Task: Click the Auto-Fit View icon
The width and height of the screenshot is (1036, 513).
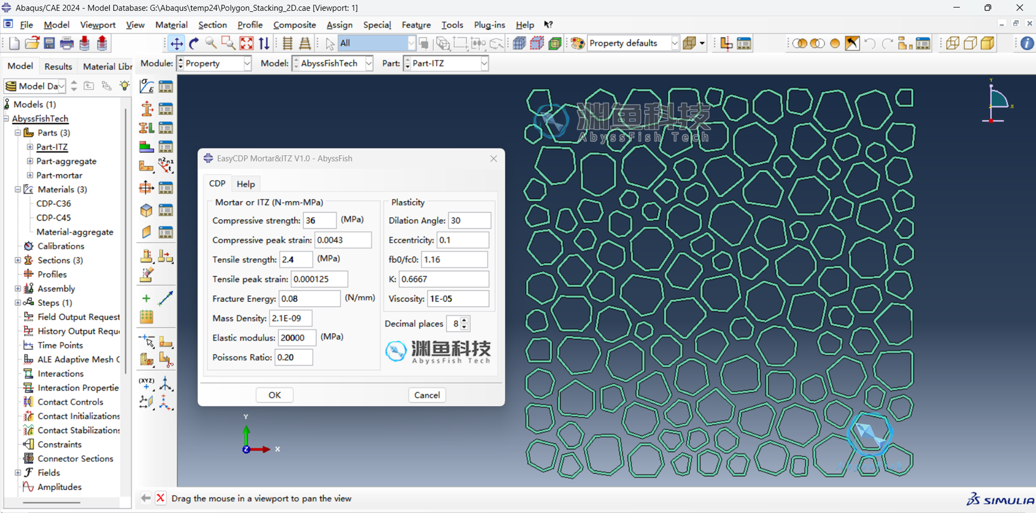Action: coord(247,43)
